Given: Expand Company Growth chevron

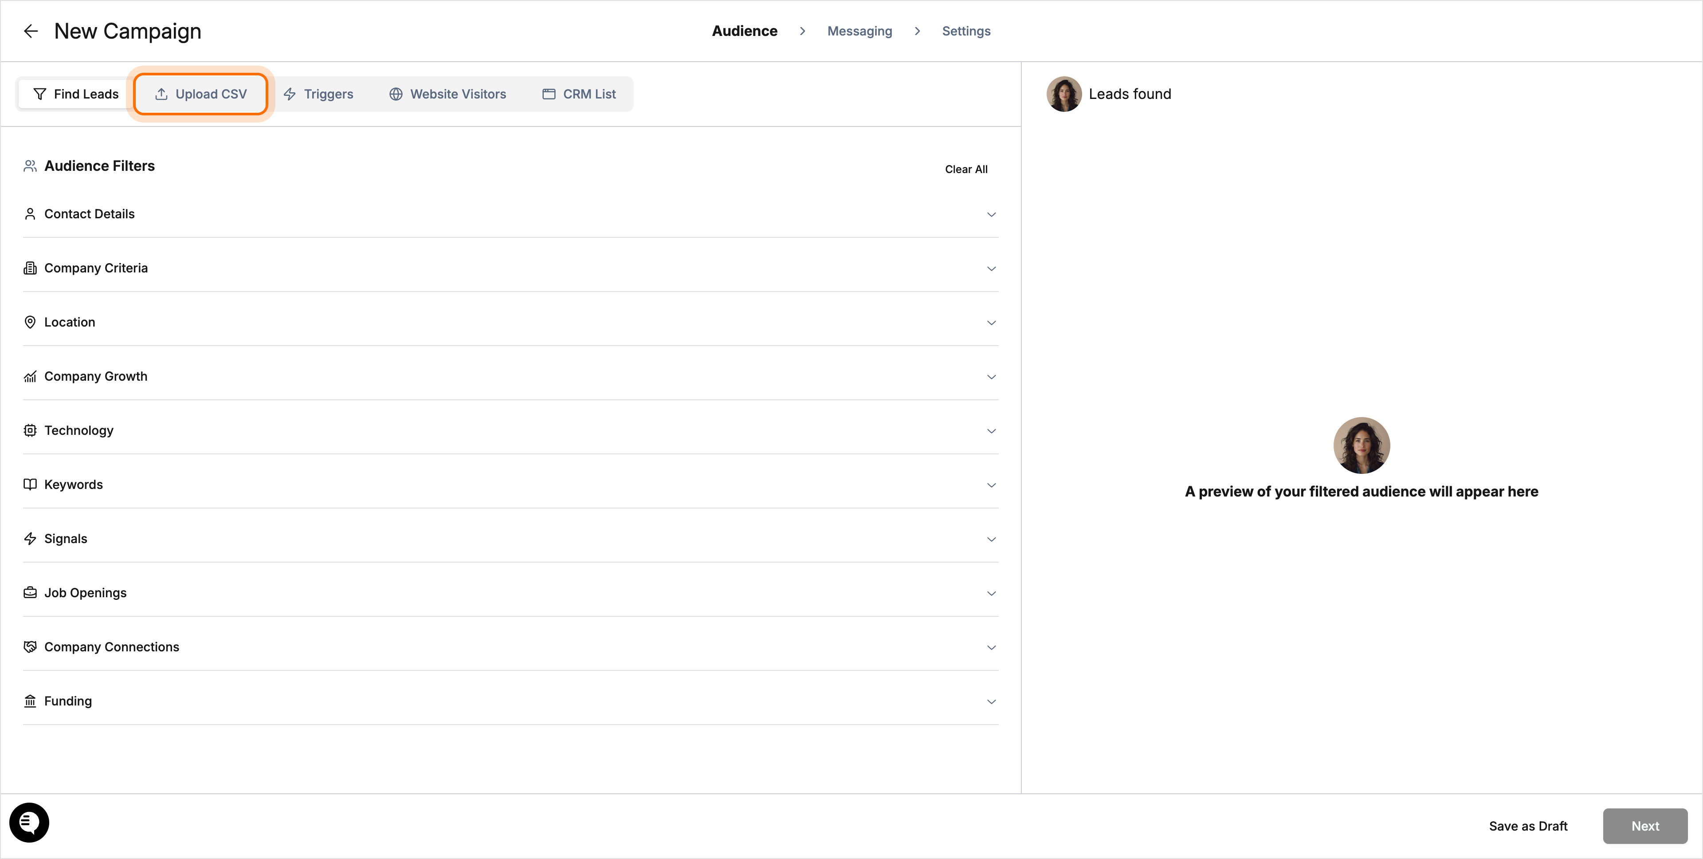Looking at the screenshot, I should (x=991, y=377).
